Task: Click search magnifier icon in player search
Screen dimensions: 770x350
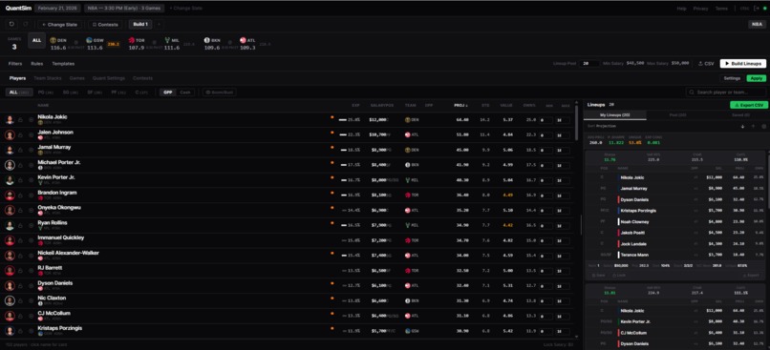Action: [692, 93]
